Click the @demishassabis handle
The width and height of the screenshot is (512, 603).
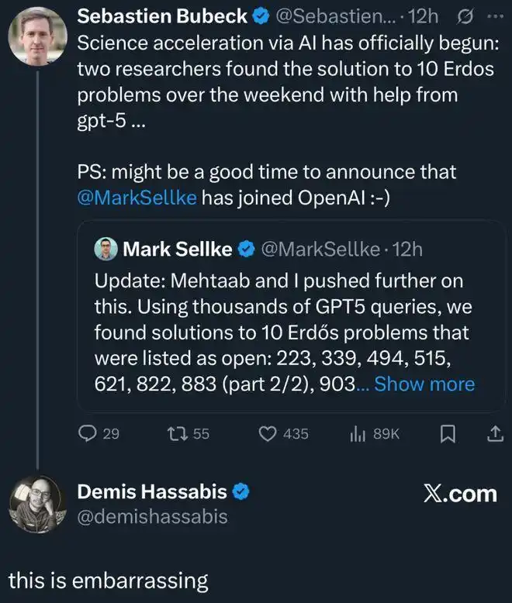pos(152,517)
